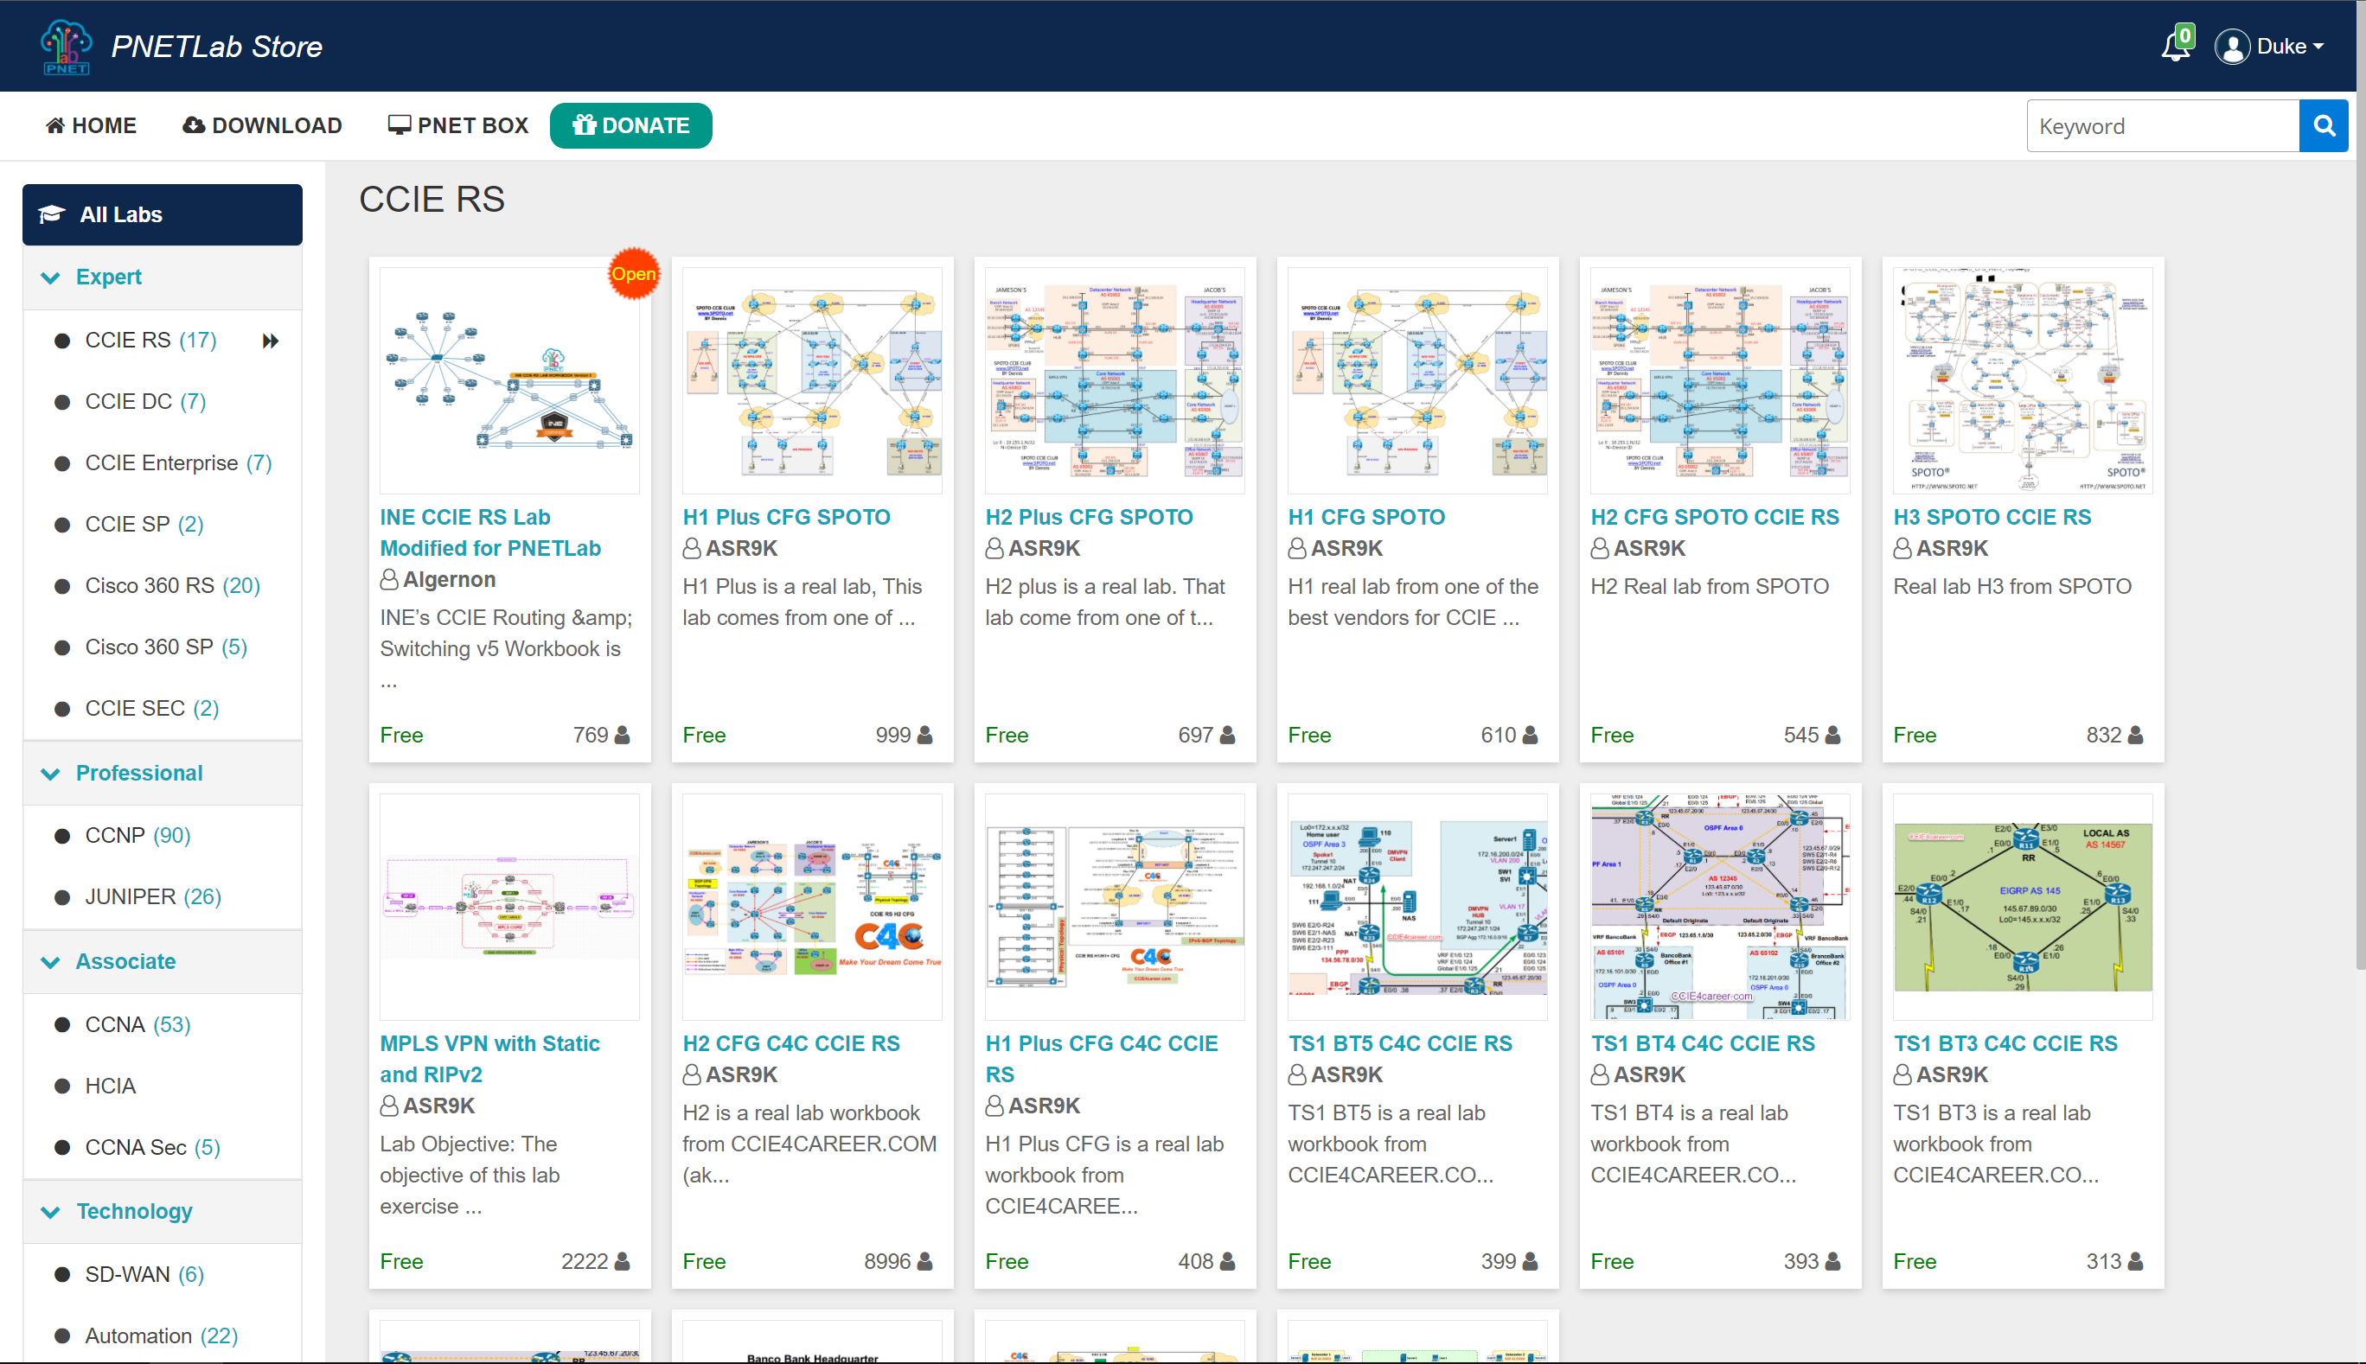This screenshot has height=1364, width=2366.
Task: Select CCIE RS (17) category
Action: 150,340
